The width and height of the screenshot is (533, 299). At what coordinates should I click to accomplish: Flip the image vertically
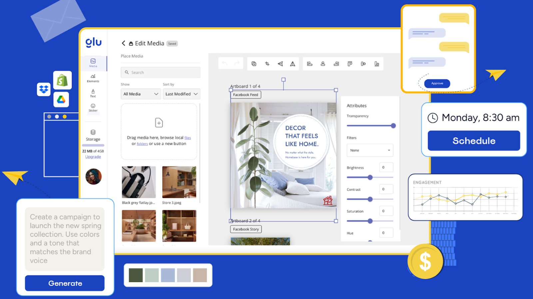292,64
